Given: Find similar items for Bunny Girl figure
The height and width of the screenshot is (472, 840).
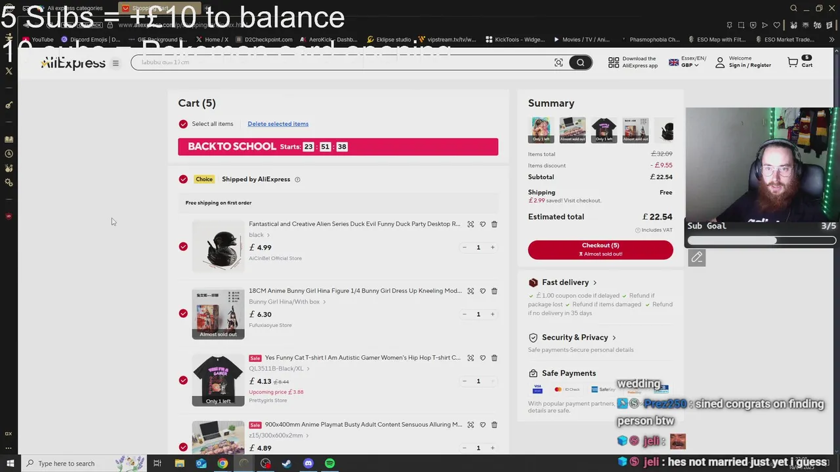Looking at the screenshot, I should coord(471,291).
